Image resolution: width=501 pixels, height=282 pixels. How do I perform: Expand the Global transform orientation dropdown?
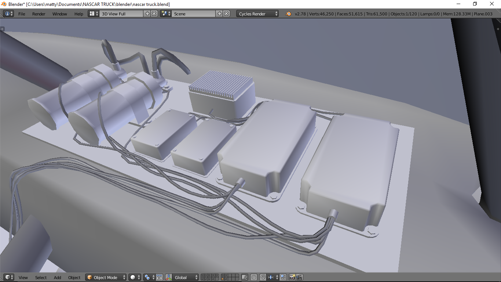(186, 277)
